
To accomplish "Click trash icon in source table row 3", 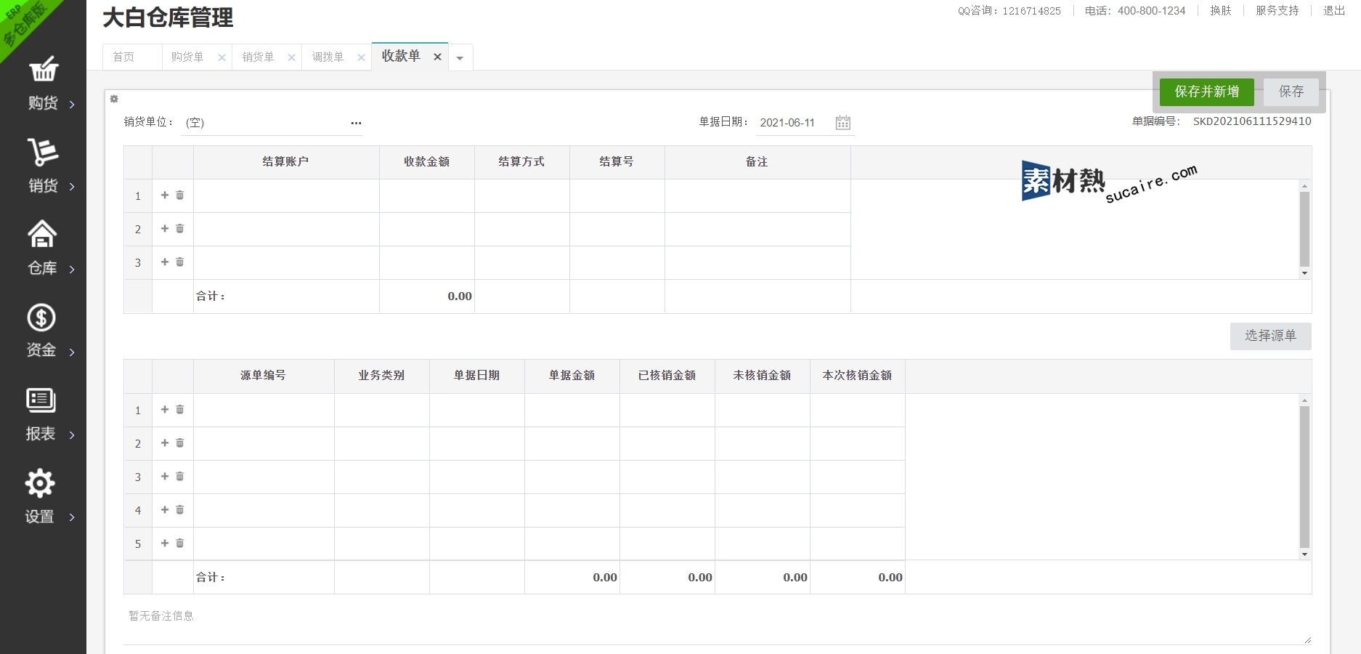I will [180, 476].
